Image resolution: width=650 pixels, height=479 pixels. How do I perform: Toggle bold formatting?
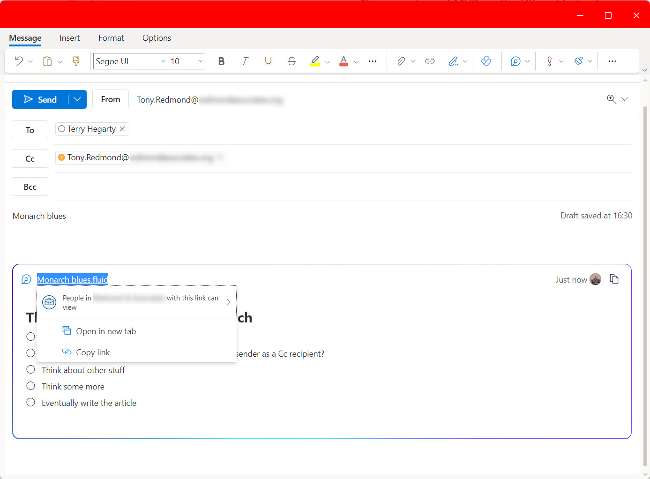(221, 61)
